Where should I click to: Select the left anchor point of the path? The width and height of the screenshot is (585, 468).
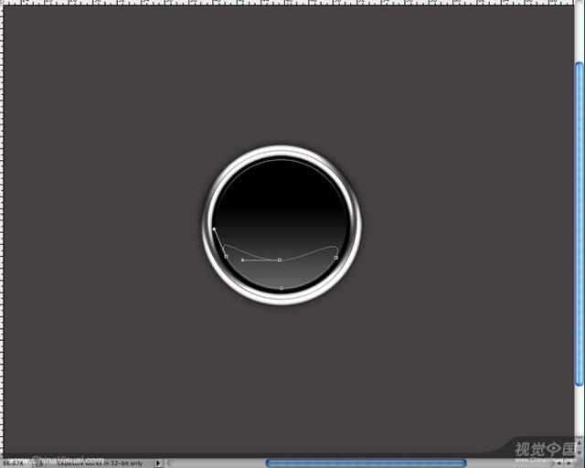(226, 256)
